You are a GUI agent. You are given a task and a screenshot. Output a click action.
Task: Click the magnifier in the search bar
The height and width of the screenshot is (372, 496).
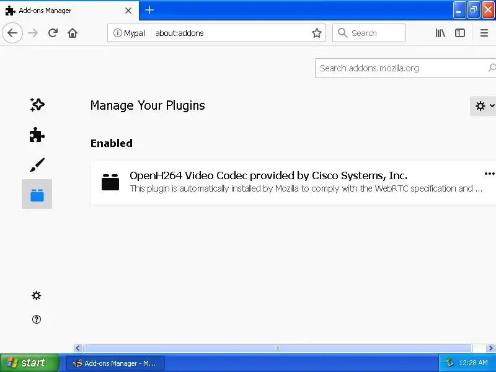tap(342, 33)
